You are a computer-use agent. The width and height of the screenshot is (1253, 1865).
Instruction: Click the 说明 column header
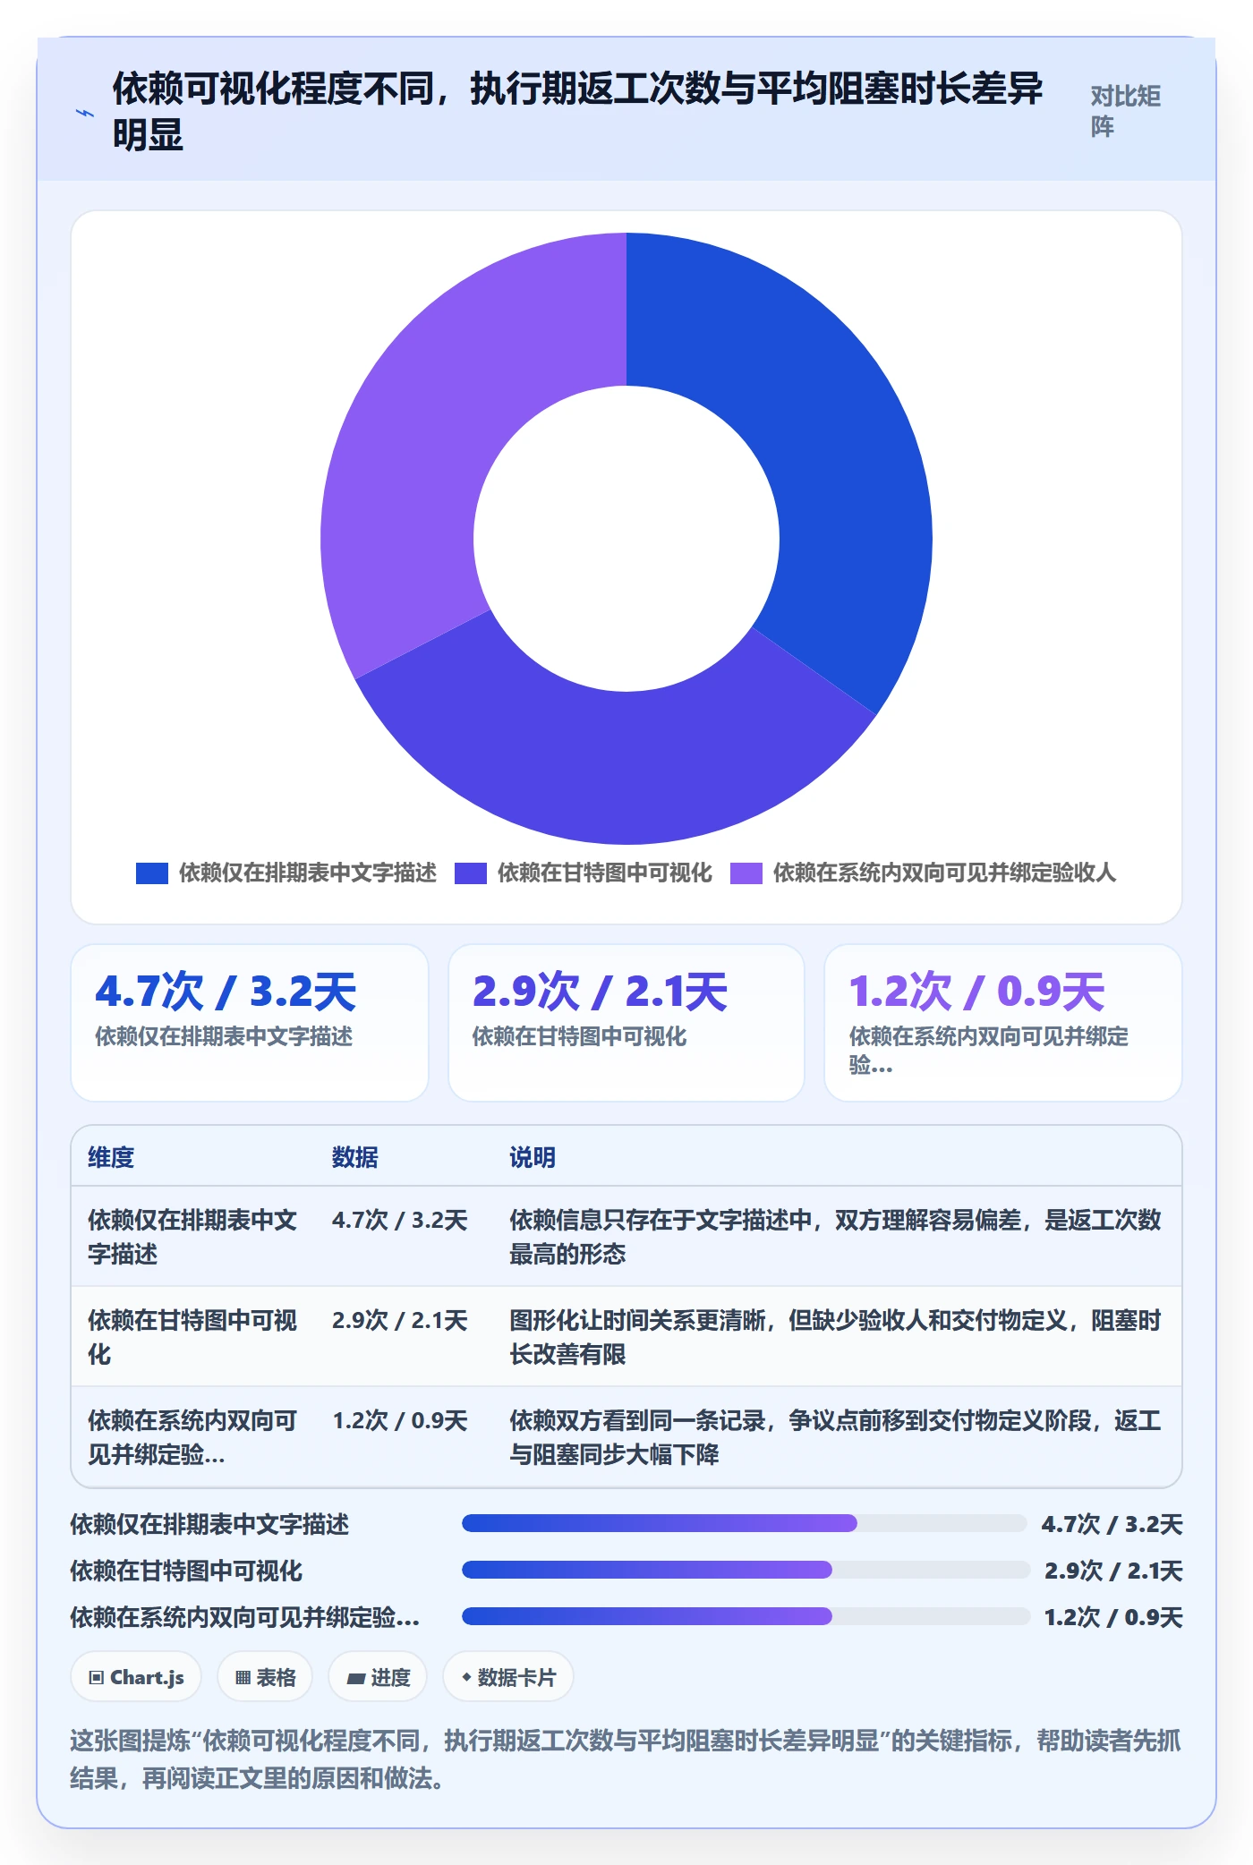click(x=533, y=1157)
